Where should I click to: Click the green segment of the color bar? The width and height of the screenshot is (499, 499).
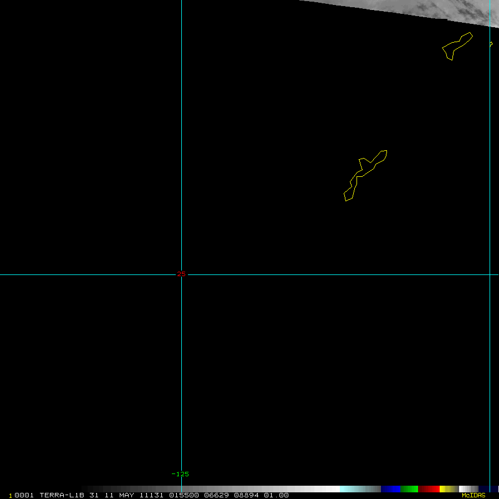coord(409,489)
